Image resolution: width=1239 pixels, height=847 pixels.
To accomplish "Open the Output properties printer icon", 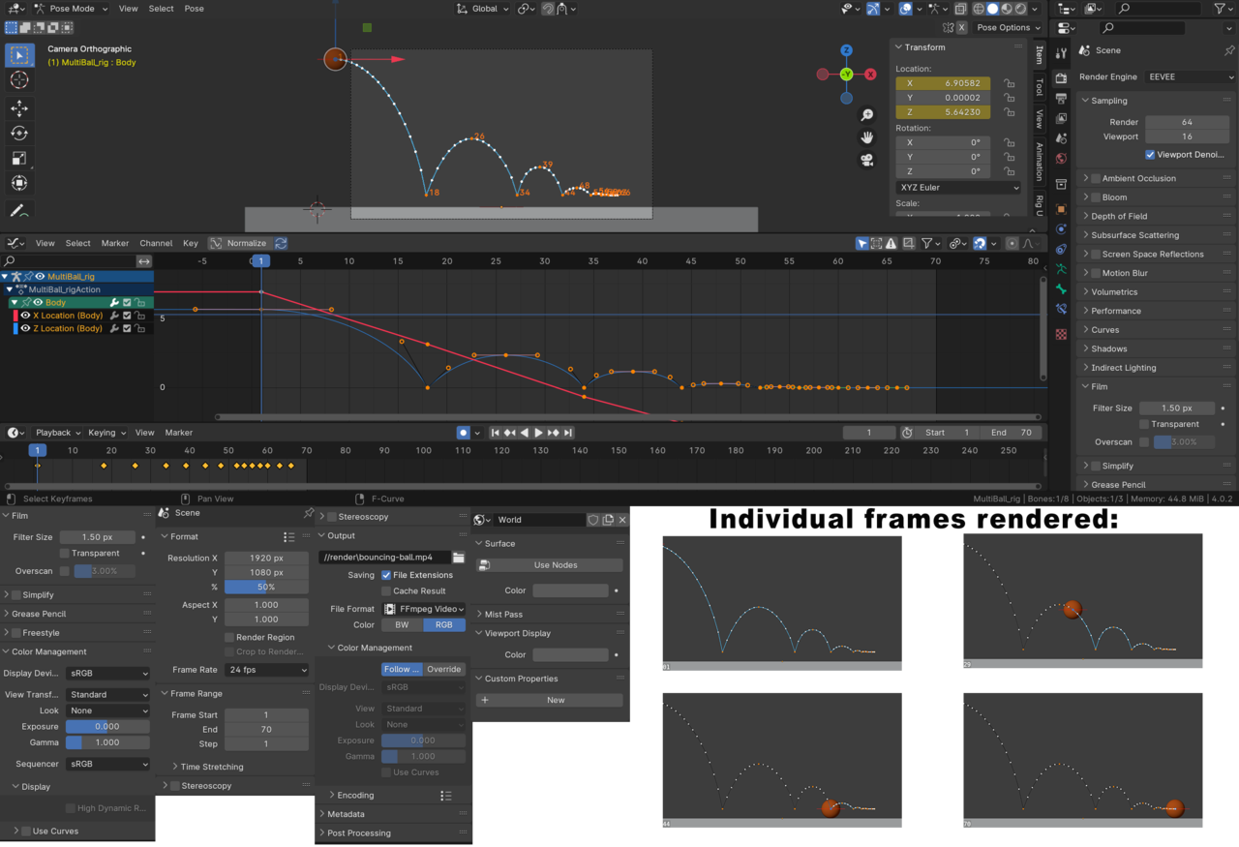I will tap(1062, 98).
